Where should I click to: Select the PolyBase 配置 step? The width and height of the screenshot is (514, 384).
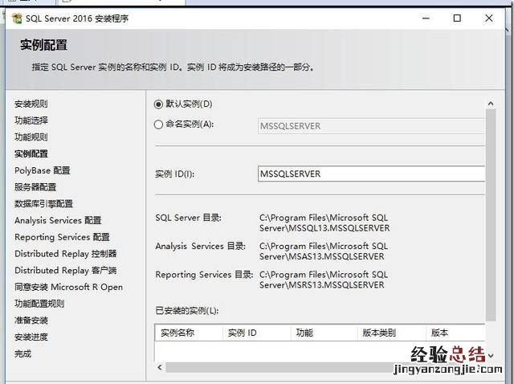coord(42,170)
